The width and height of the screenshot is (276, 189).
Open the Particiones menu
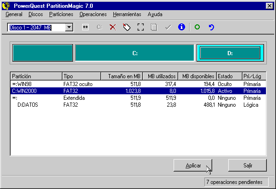pyautogui.click(x=61, y=14)
